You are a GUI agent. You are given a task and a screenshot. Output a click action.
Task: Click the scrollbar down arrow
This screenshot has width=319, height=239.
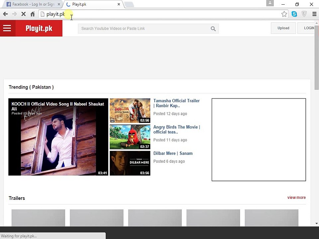tap(317, 223)
